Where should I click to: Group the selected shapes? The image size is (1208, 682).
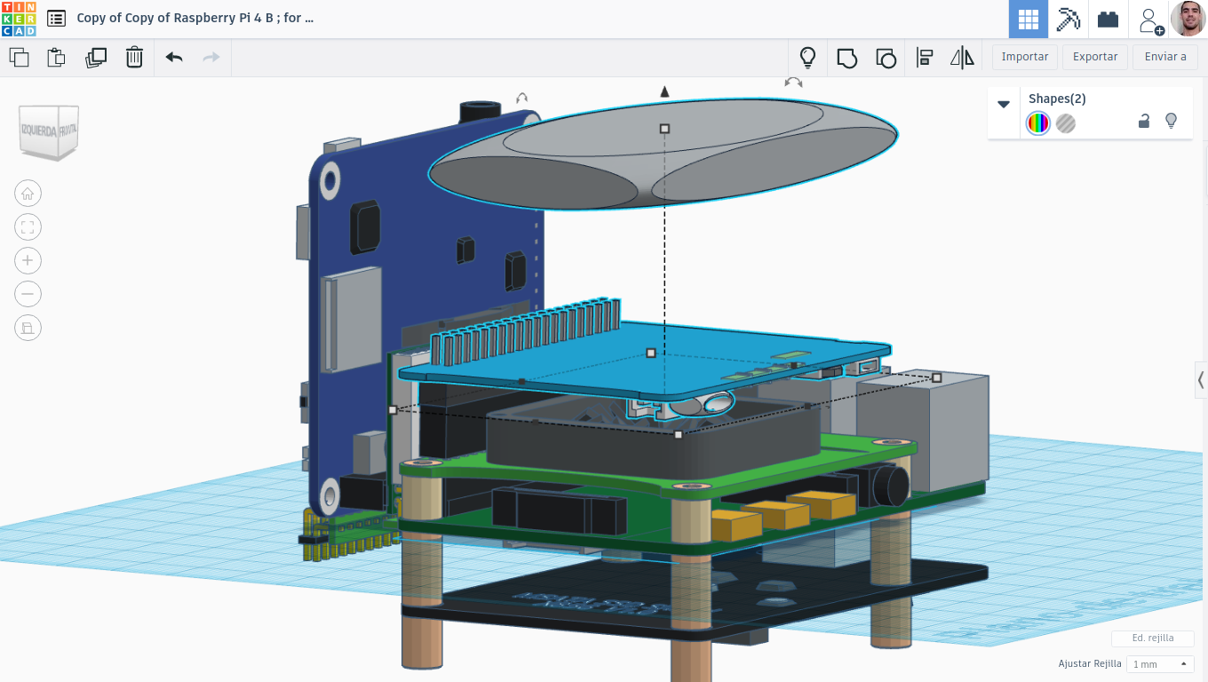847,58
